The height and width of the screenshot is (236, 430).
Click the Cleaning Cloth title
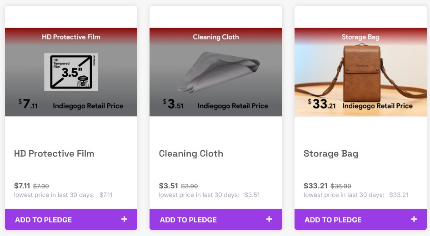[191, 153]
